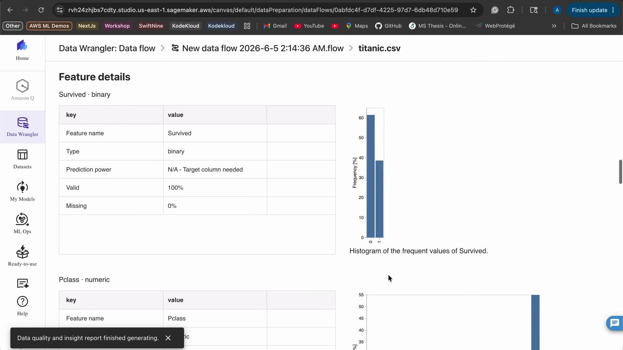Screen dimensions: 623x350
Task: Go to Data Wrangler: Data flow breadcrumb
Action: [107, 48]
